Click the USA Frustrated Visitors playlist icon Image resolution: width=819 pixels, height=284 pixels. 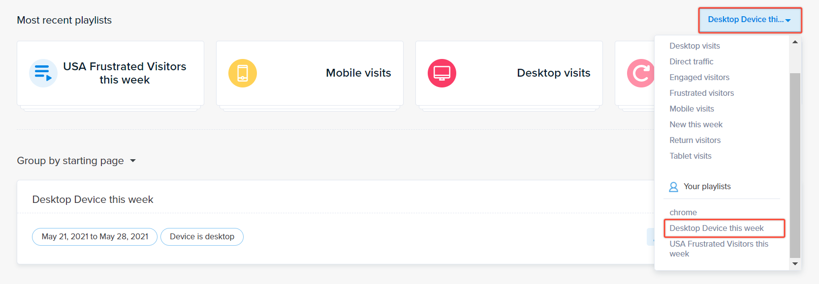pyautogui.click(x=43, y=73)
